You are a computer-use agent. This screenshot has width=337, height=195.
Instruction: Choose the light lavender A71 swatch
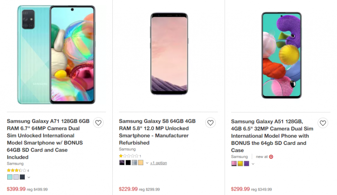pyautogui.click(x=16, y=177)
